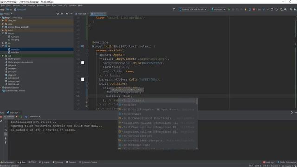The height and width of the screenshot is (167, 297).
Task: Select BuildContext in the autocomplete list
Action: (x=157, y=101)
